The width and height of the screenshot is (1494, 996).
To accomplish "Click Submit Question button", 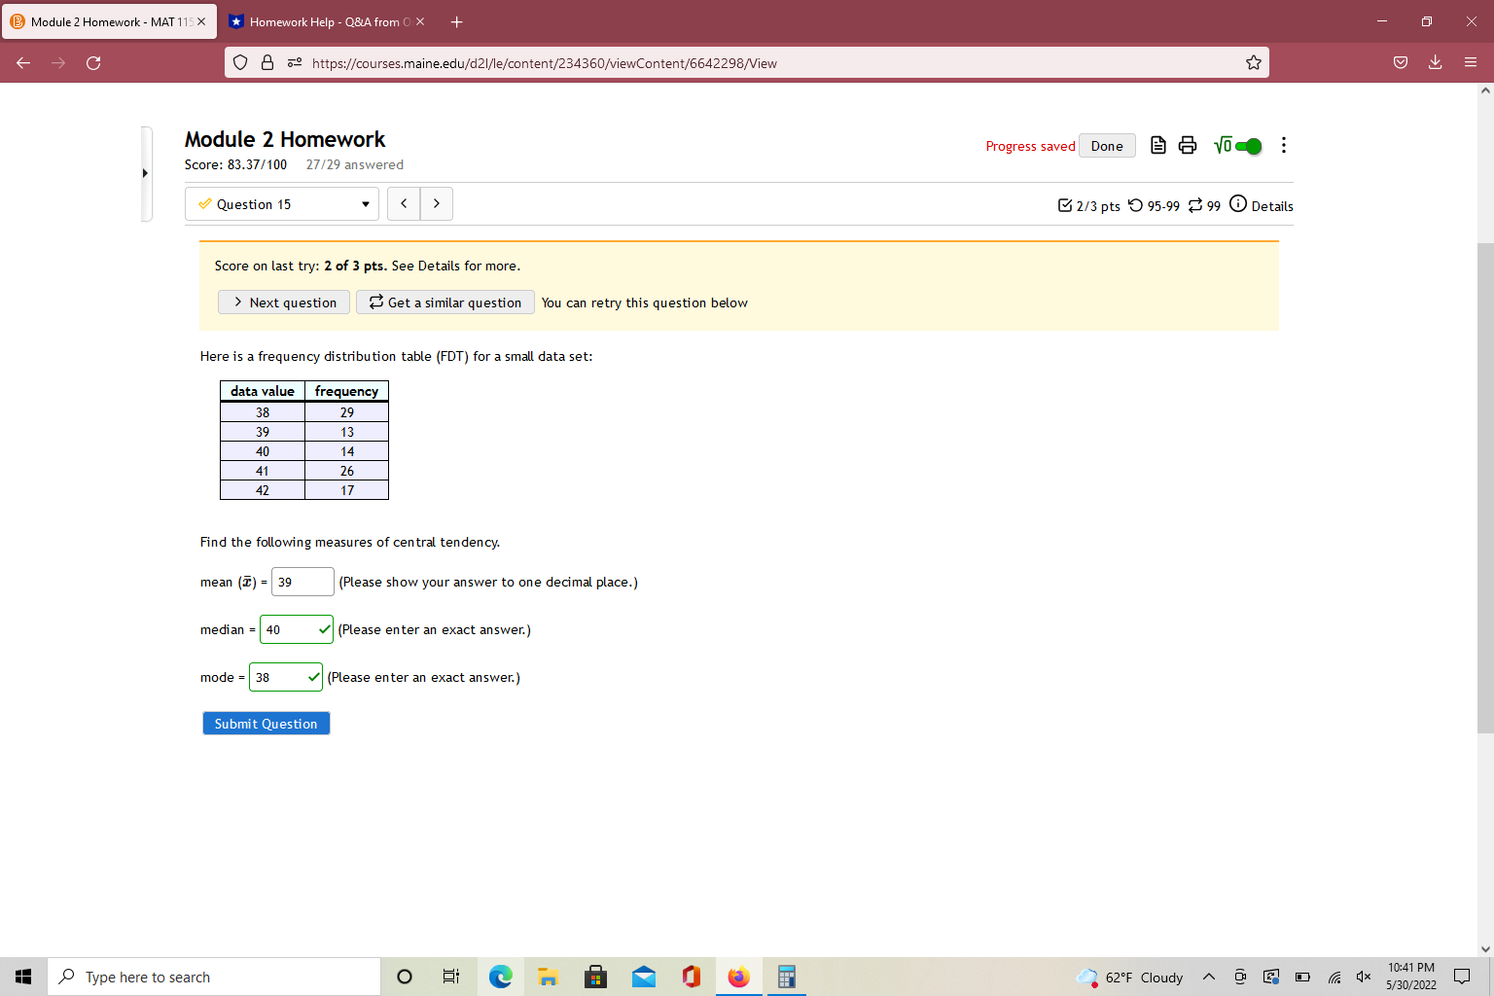I will tap(267, 724).
